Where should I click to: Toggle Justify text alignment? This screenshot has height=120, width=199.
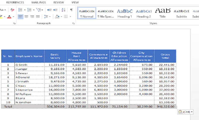(38, 17)
